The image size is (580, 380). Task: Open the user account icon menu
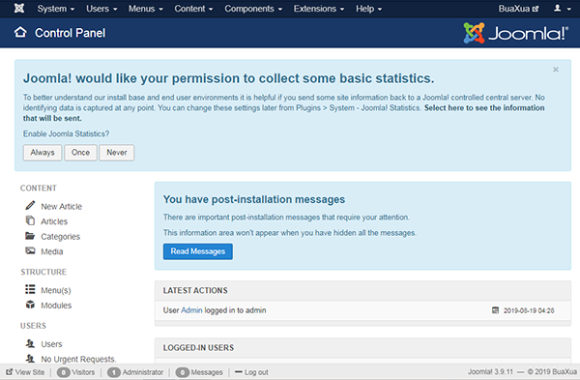(558, 8)
